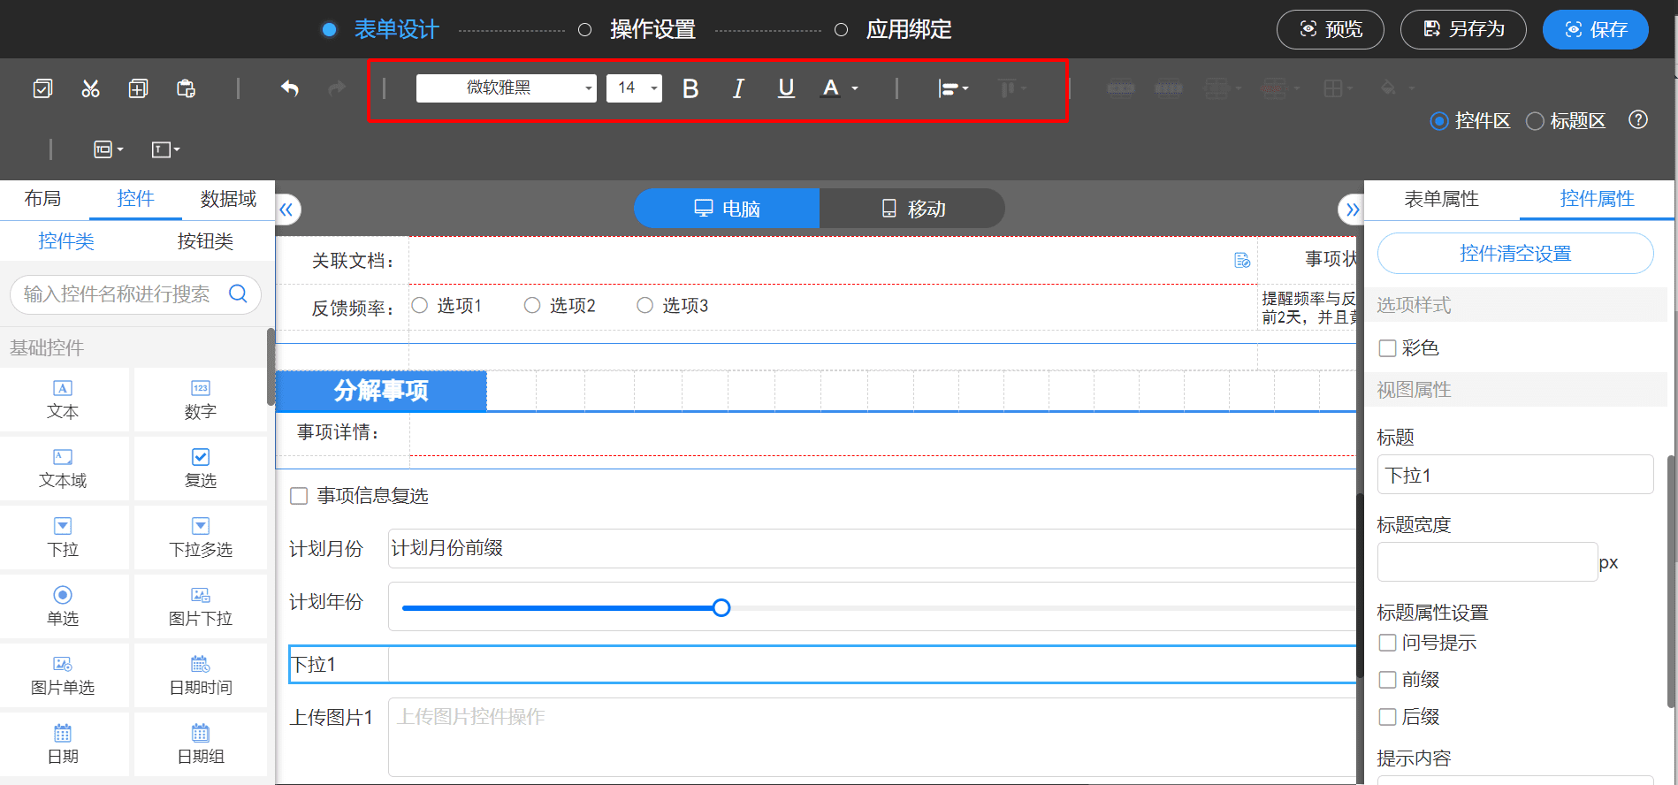
Task: Click the copy icon in toolbar
Action: (138, 88)
